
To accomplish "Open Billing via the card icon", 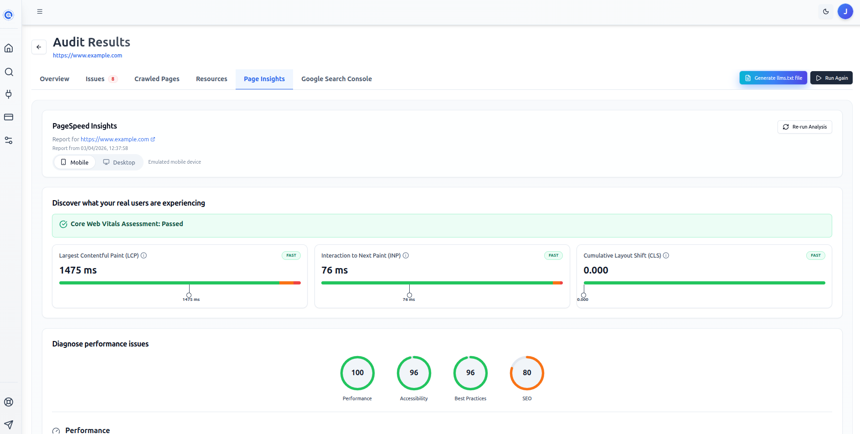I will (x=8, y=117).
